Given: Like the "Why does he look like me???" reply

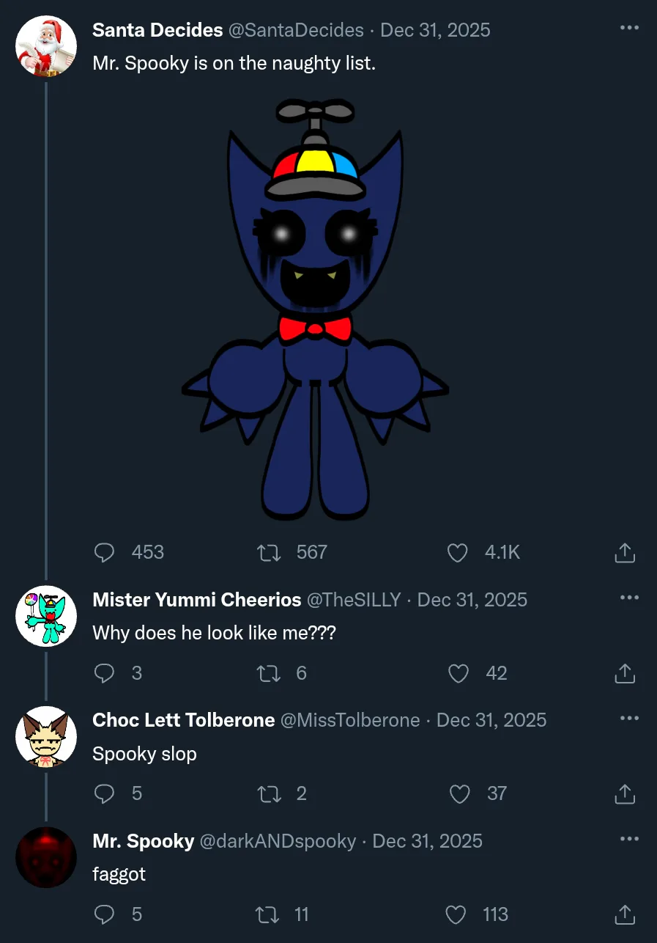Looking at the screenshot, I should tap(458, 673).
